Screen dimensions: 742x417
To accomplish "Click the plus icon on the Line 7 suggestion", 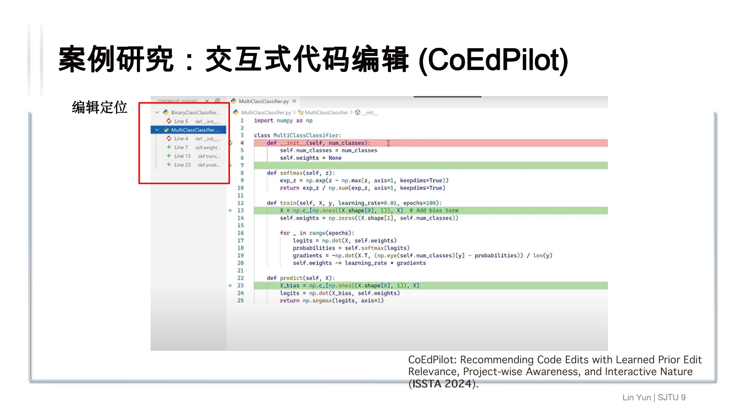I will pos(169,147).
